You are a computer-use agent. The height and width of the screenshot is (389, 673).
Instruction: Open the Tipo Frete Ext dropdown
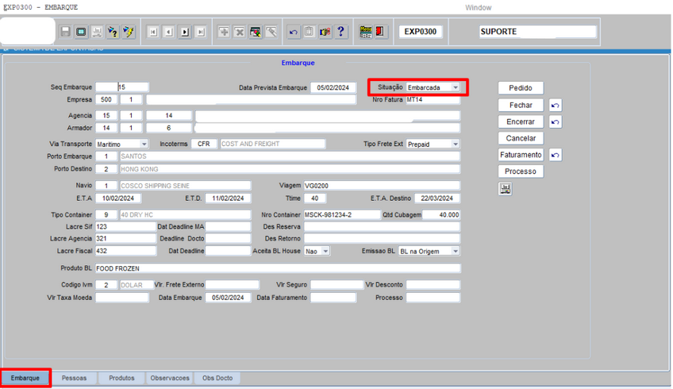[455, 144]
